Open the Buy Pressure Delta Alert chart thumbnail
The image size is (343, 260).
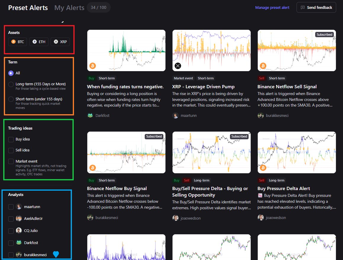pos(297,153)
